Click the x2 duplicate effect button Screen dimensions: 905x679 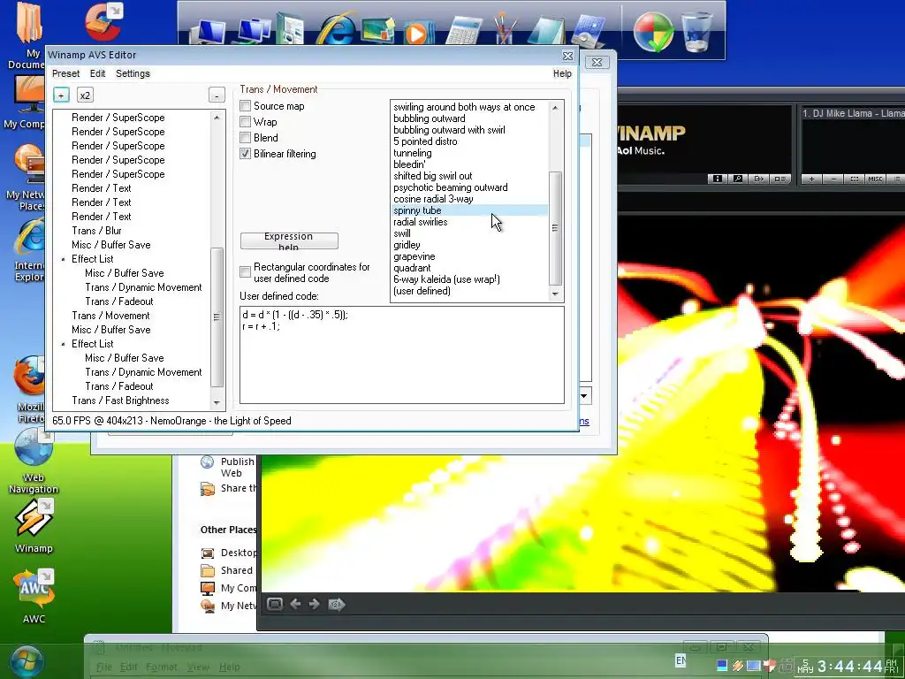pos(85,95)
